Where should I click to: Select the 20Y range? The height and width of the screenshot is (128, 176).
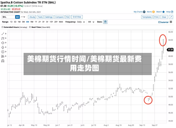point(56,22)
